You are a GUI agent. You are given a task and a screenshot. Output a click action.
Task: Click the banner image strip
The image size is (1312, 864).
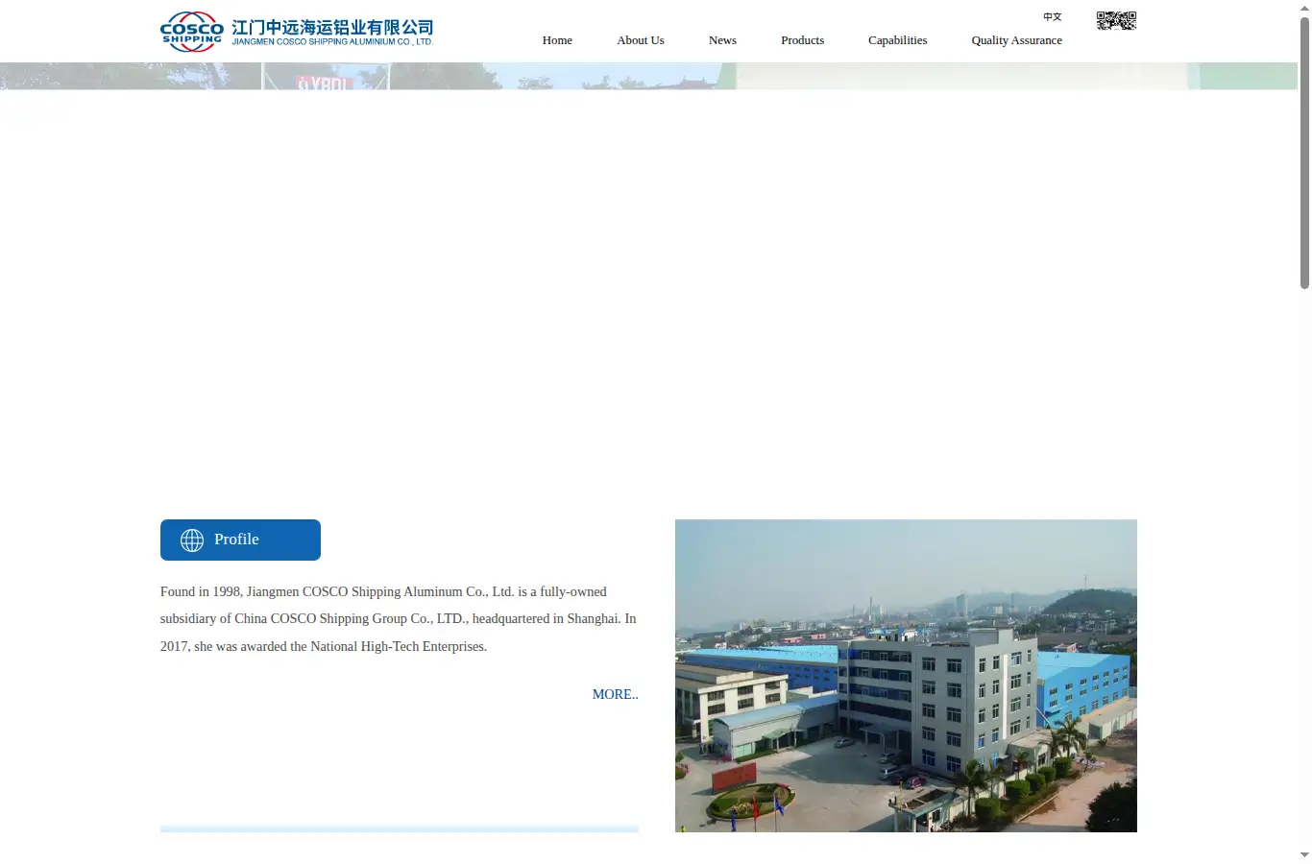[x=648, y=76]
